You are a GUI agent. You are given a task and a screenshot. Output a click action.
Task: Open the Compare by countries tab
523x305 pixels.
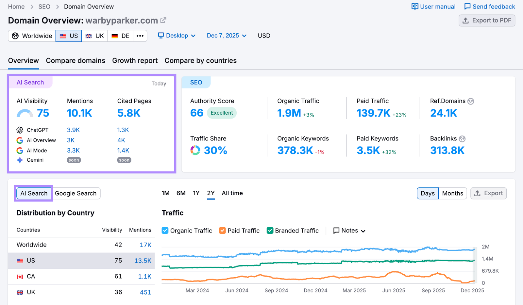(x=200, y=60)
